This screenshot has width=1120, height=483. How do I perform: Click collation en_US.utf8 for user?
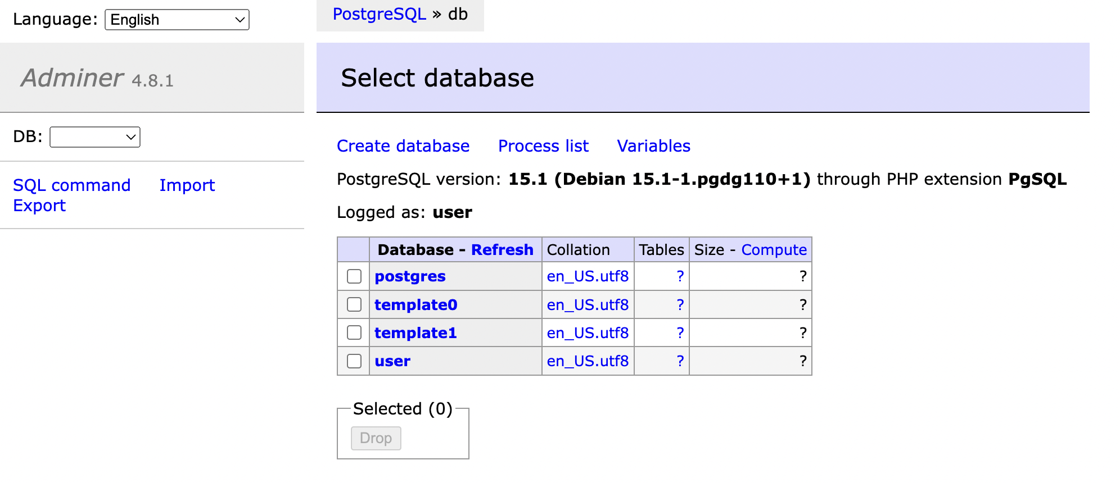[x=588, y=361]
